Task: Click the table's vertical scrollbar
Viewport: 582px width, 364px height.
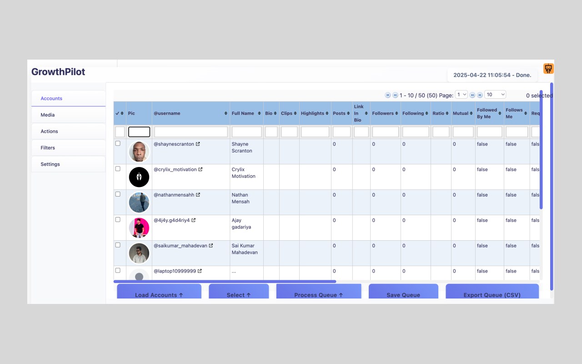Action: pos(541,149)
